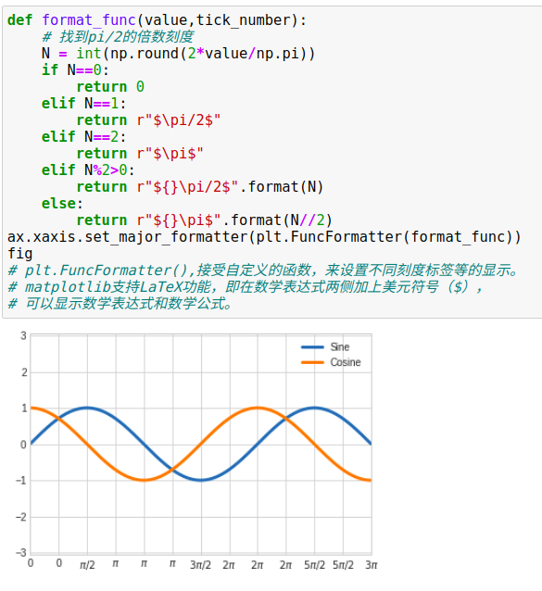
Task: Click the line 'elif N==1:'
Action: (83, 103)
